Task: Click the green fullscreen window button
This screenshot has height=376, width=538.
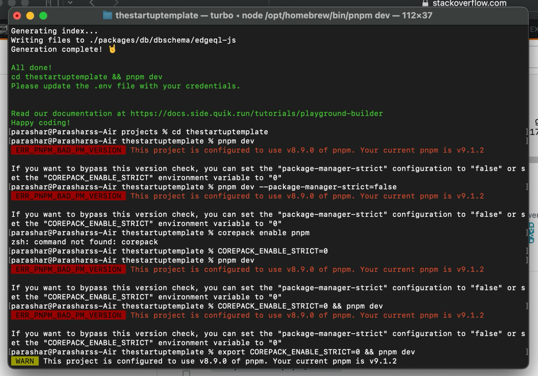Action: click(x=43, y=16)
